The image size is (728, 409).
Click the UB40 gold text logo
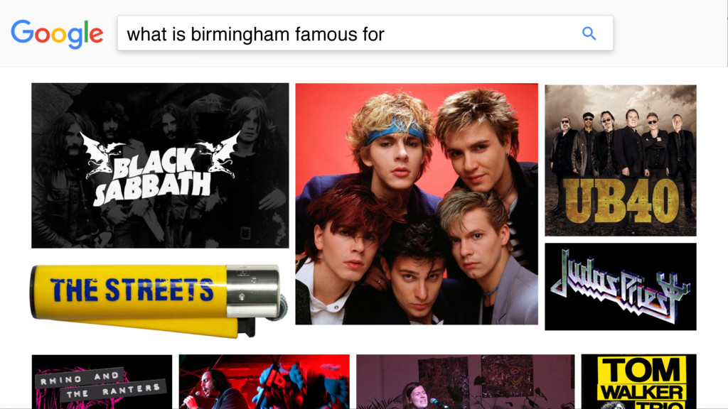621,201
